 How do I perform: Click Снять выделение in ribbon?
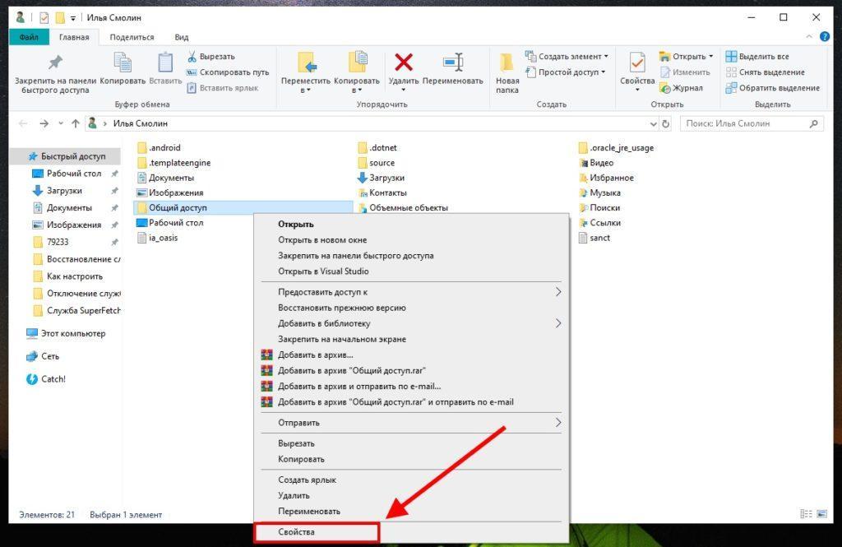(x=765, y=72)
